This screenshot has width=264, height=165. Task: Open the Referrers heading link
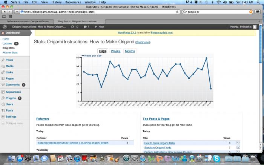coord(43,119)
